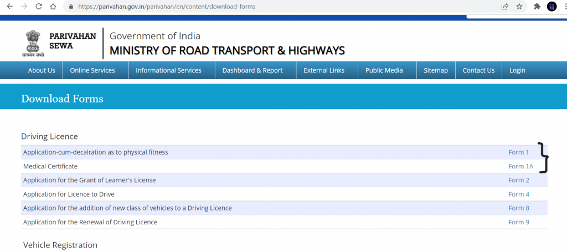Viewport: 567px width, 252px height.
Task: Click the browser forward arrow
Action: (24, 7)
